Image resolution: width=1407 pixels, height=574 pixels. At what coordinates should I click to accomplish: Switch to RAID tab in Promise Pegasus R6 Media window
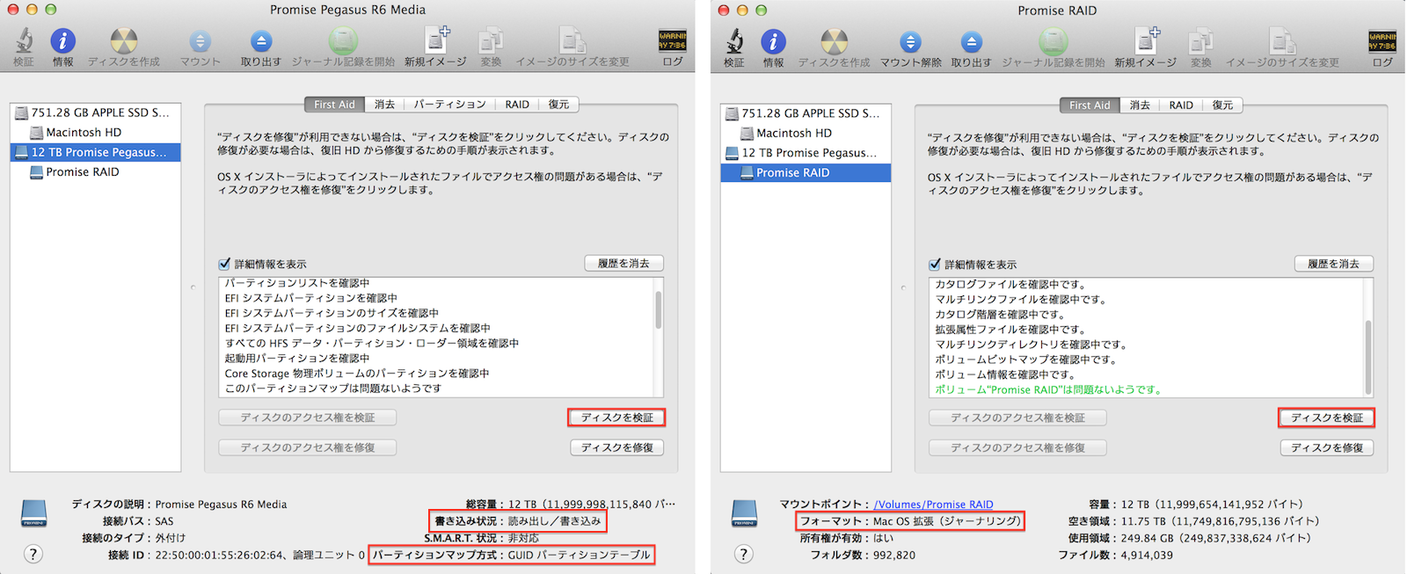tap(517, 104)
